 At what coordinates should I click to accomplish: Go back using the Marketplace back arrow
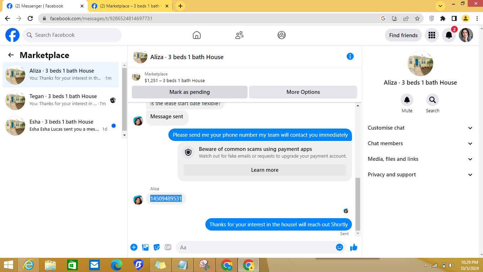[x=11, y=55]
